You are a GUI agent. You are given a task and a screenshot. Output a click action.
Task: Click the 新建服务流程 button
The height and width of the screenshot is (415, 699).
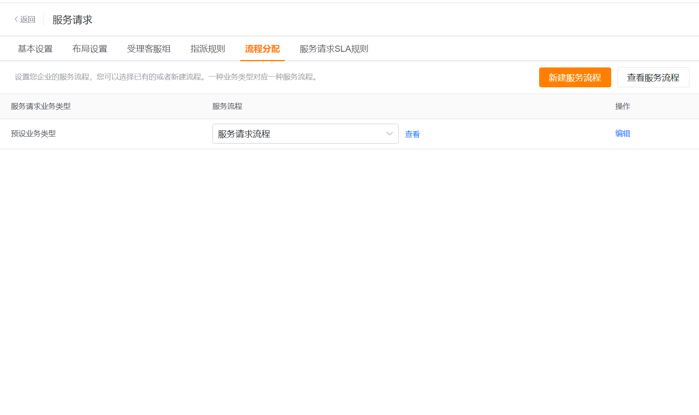(x=575, y=77)
